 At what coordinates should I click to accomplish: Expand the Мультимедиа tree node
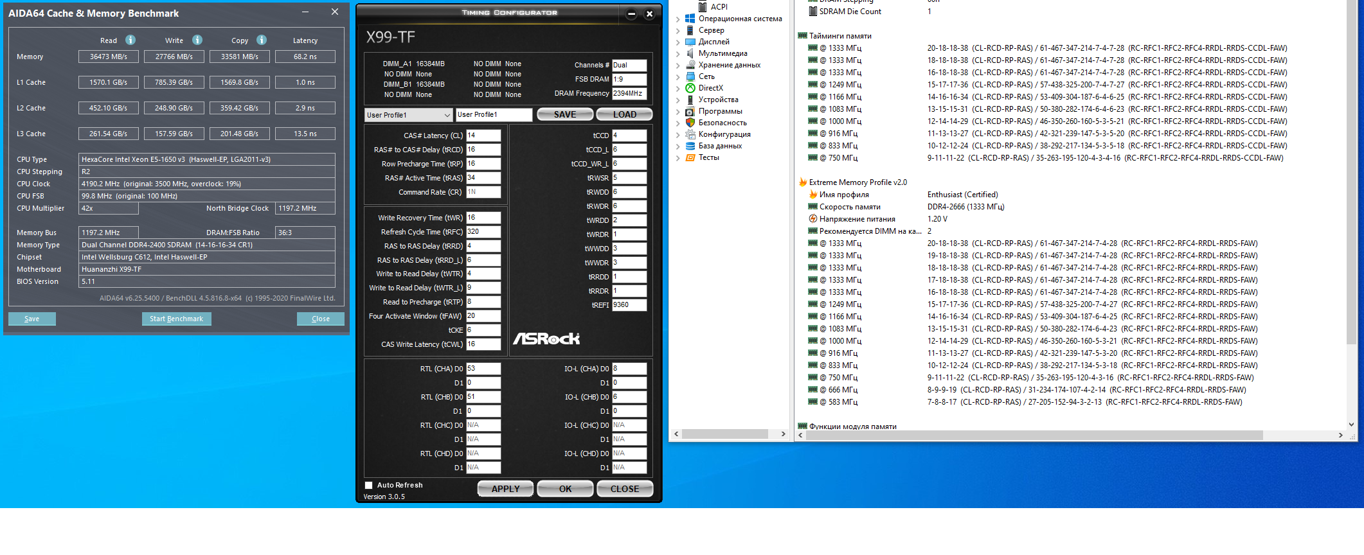point(678,54)
